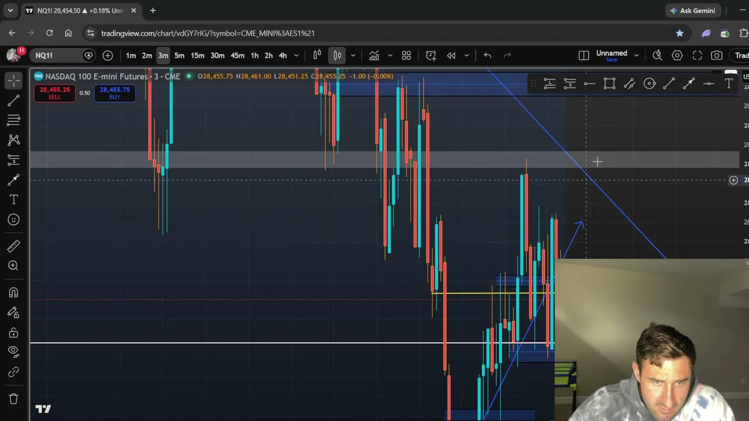Viewport: 749px width, 421px height.
Task: Select the bars chart style icon
Action: [317, 56]
